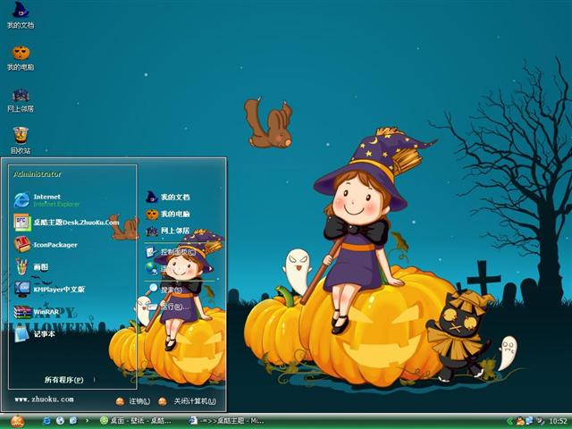Open 网上邻居 in start menu right column

click(x=168, y=231)
